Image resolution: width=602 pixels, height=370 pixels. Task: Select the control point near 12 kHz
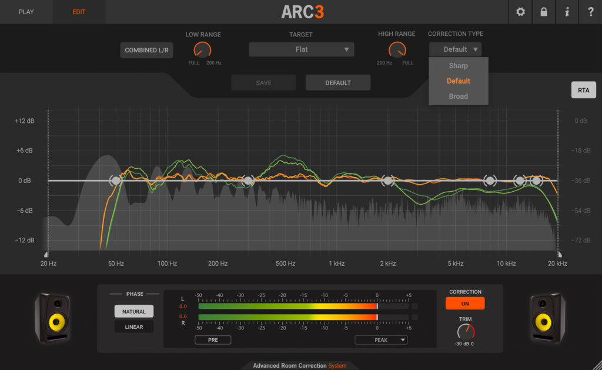tap(520, 180)
